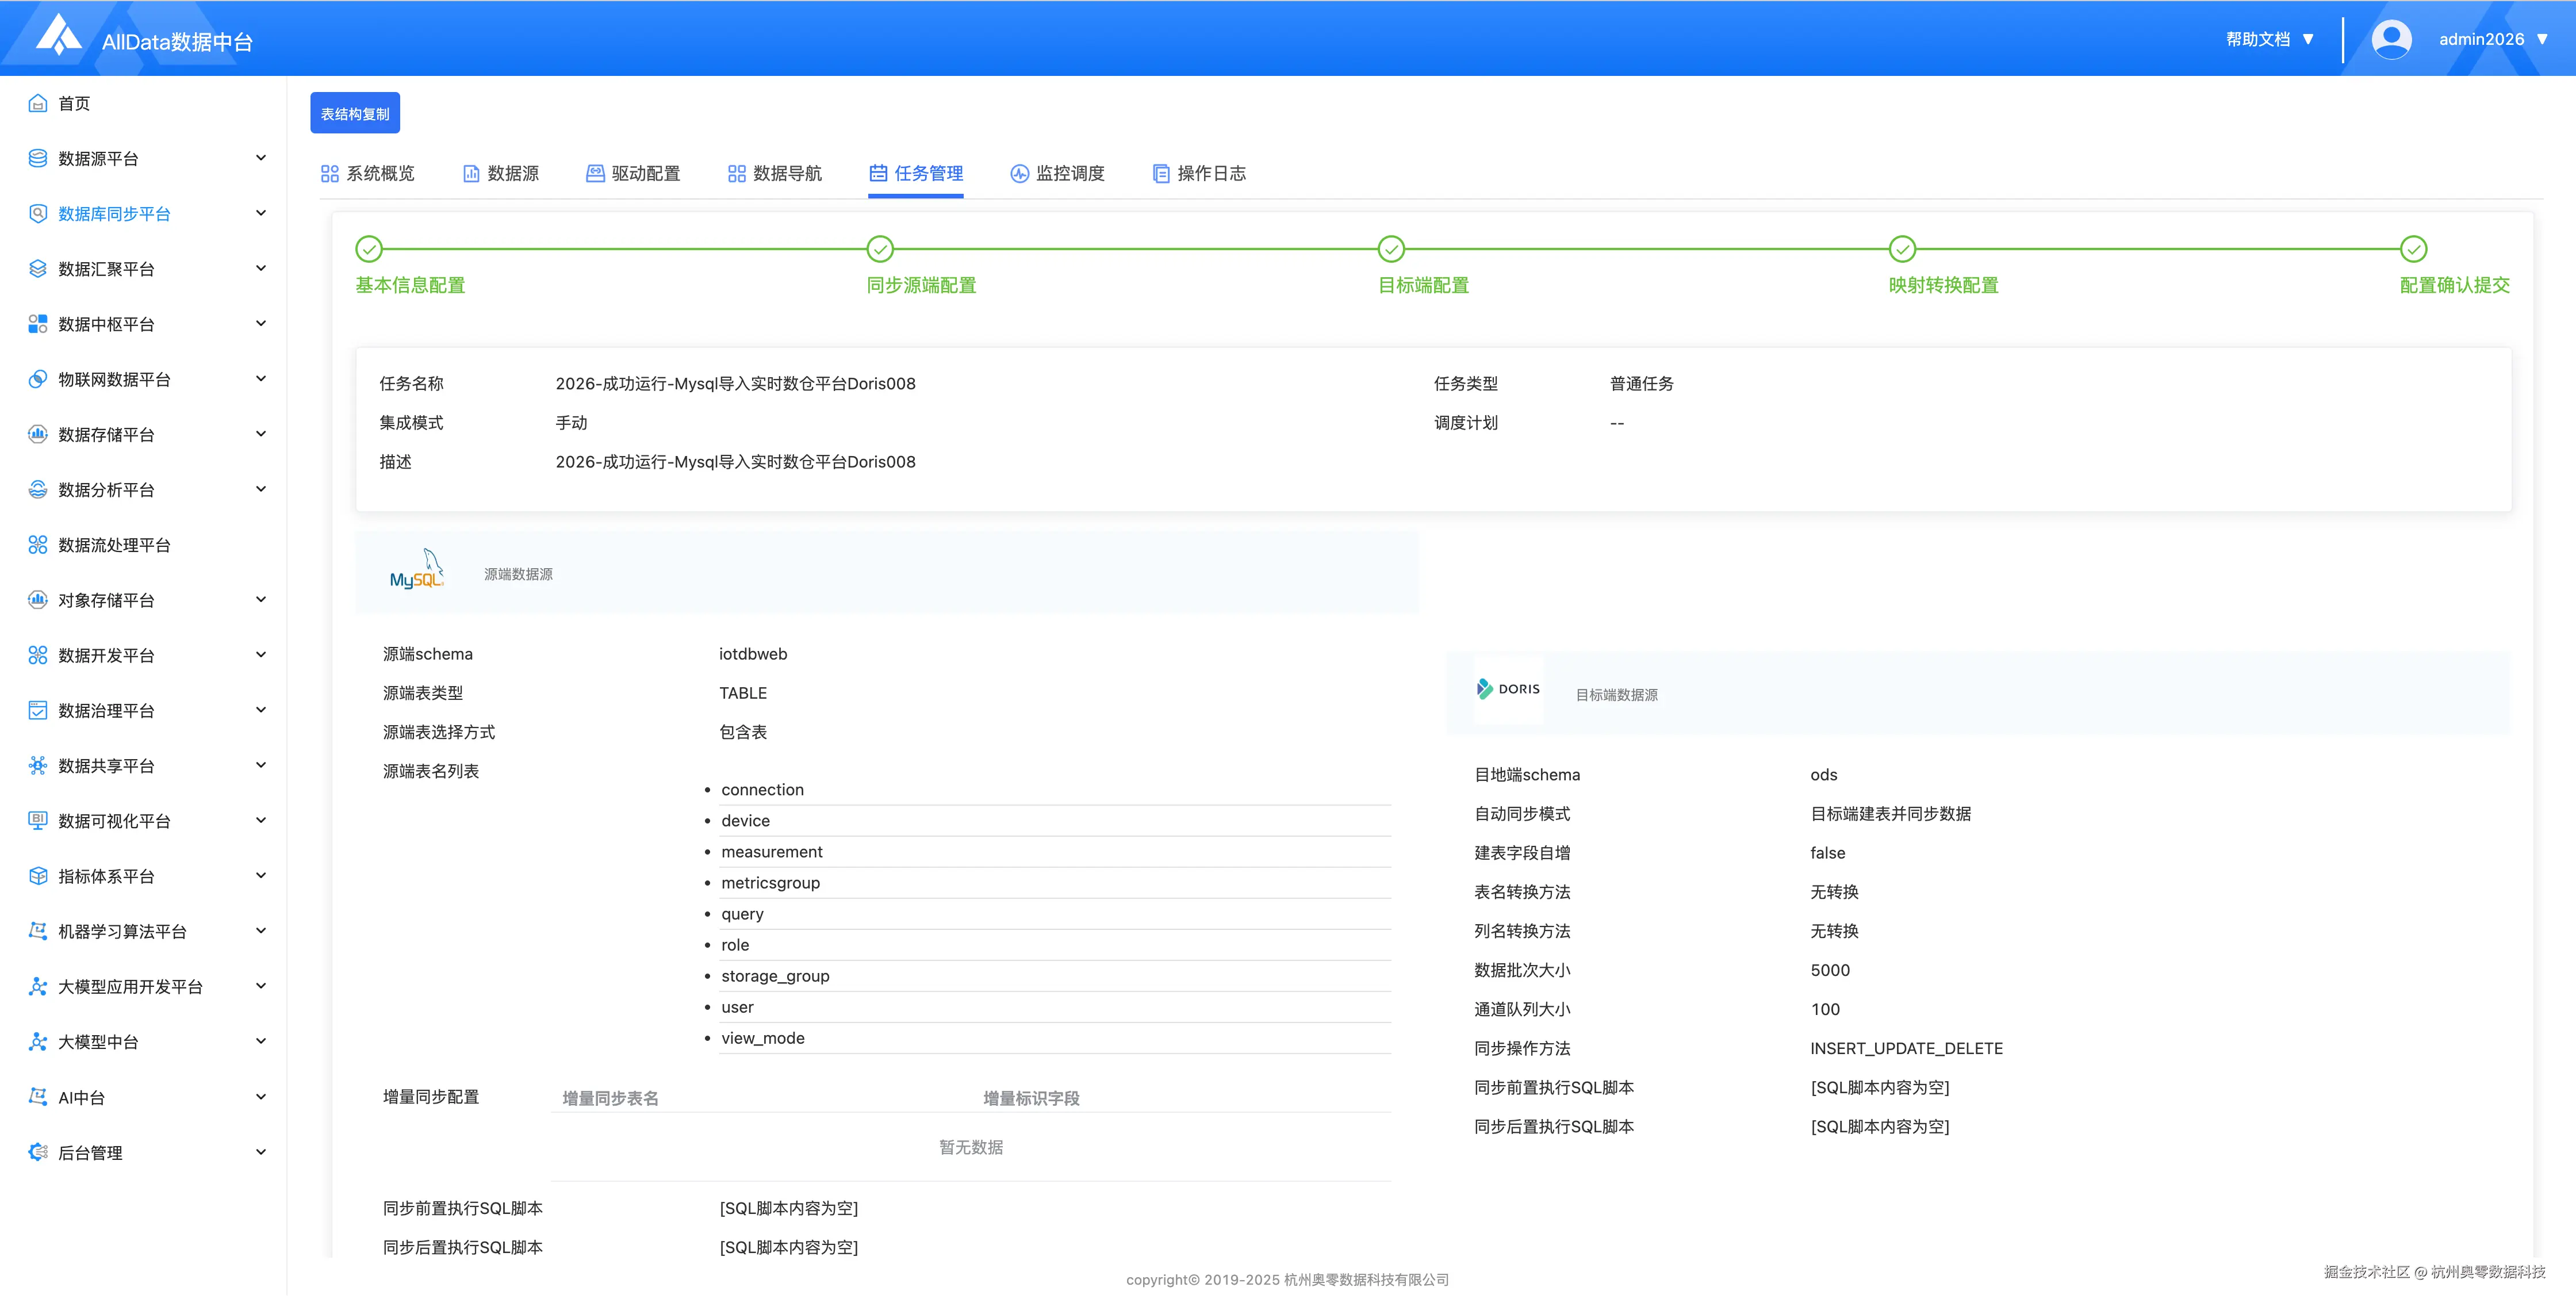The width and height of the screenshot is (2576, 1310).
Task: Select the 配置确认提交 step marker
Action: click(2413, 249)
